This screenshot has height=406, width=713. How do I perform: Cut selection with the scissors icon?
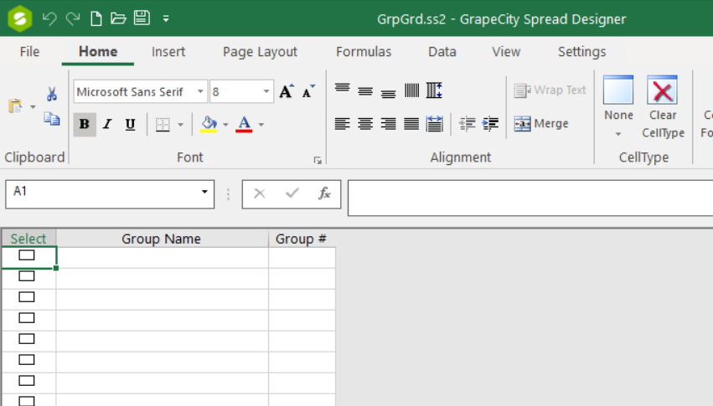pos(52,94)
